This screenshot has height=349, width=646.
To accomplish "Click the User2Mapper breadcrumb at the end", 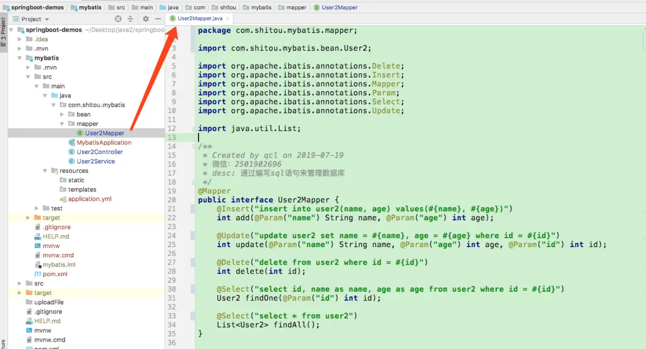I will 336,7.
